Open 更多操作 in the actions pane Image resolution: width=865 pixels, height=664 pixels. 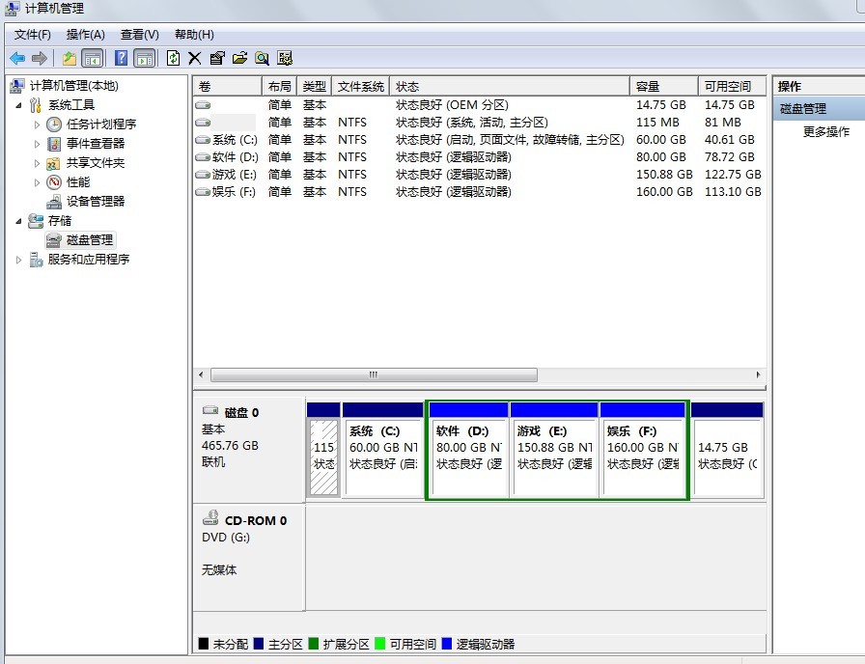[825, 132]
